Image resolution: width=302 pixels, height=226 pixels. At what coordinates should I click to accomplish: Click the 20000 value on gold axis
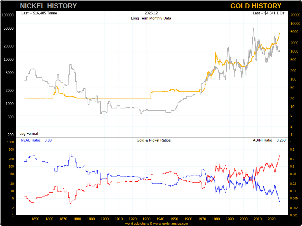click(x=295, y=15)
